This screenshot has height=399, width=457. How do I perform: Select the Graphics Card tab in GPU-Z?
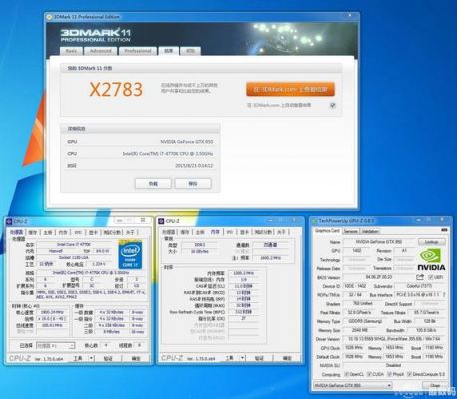click(x=327, y=231)
